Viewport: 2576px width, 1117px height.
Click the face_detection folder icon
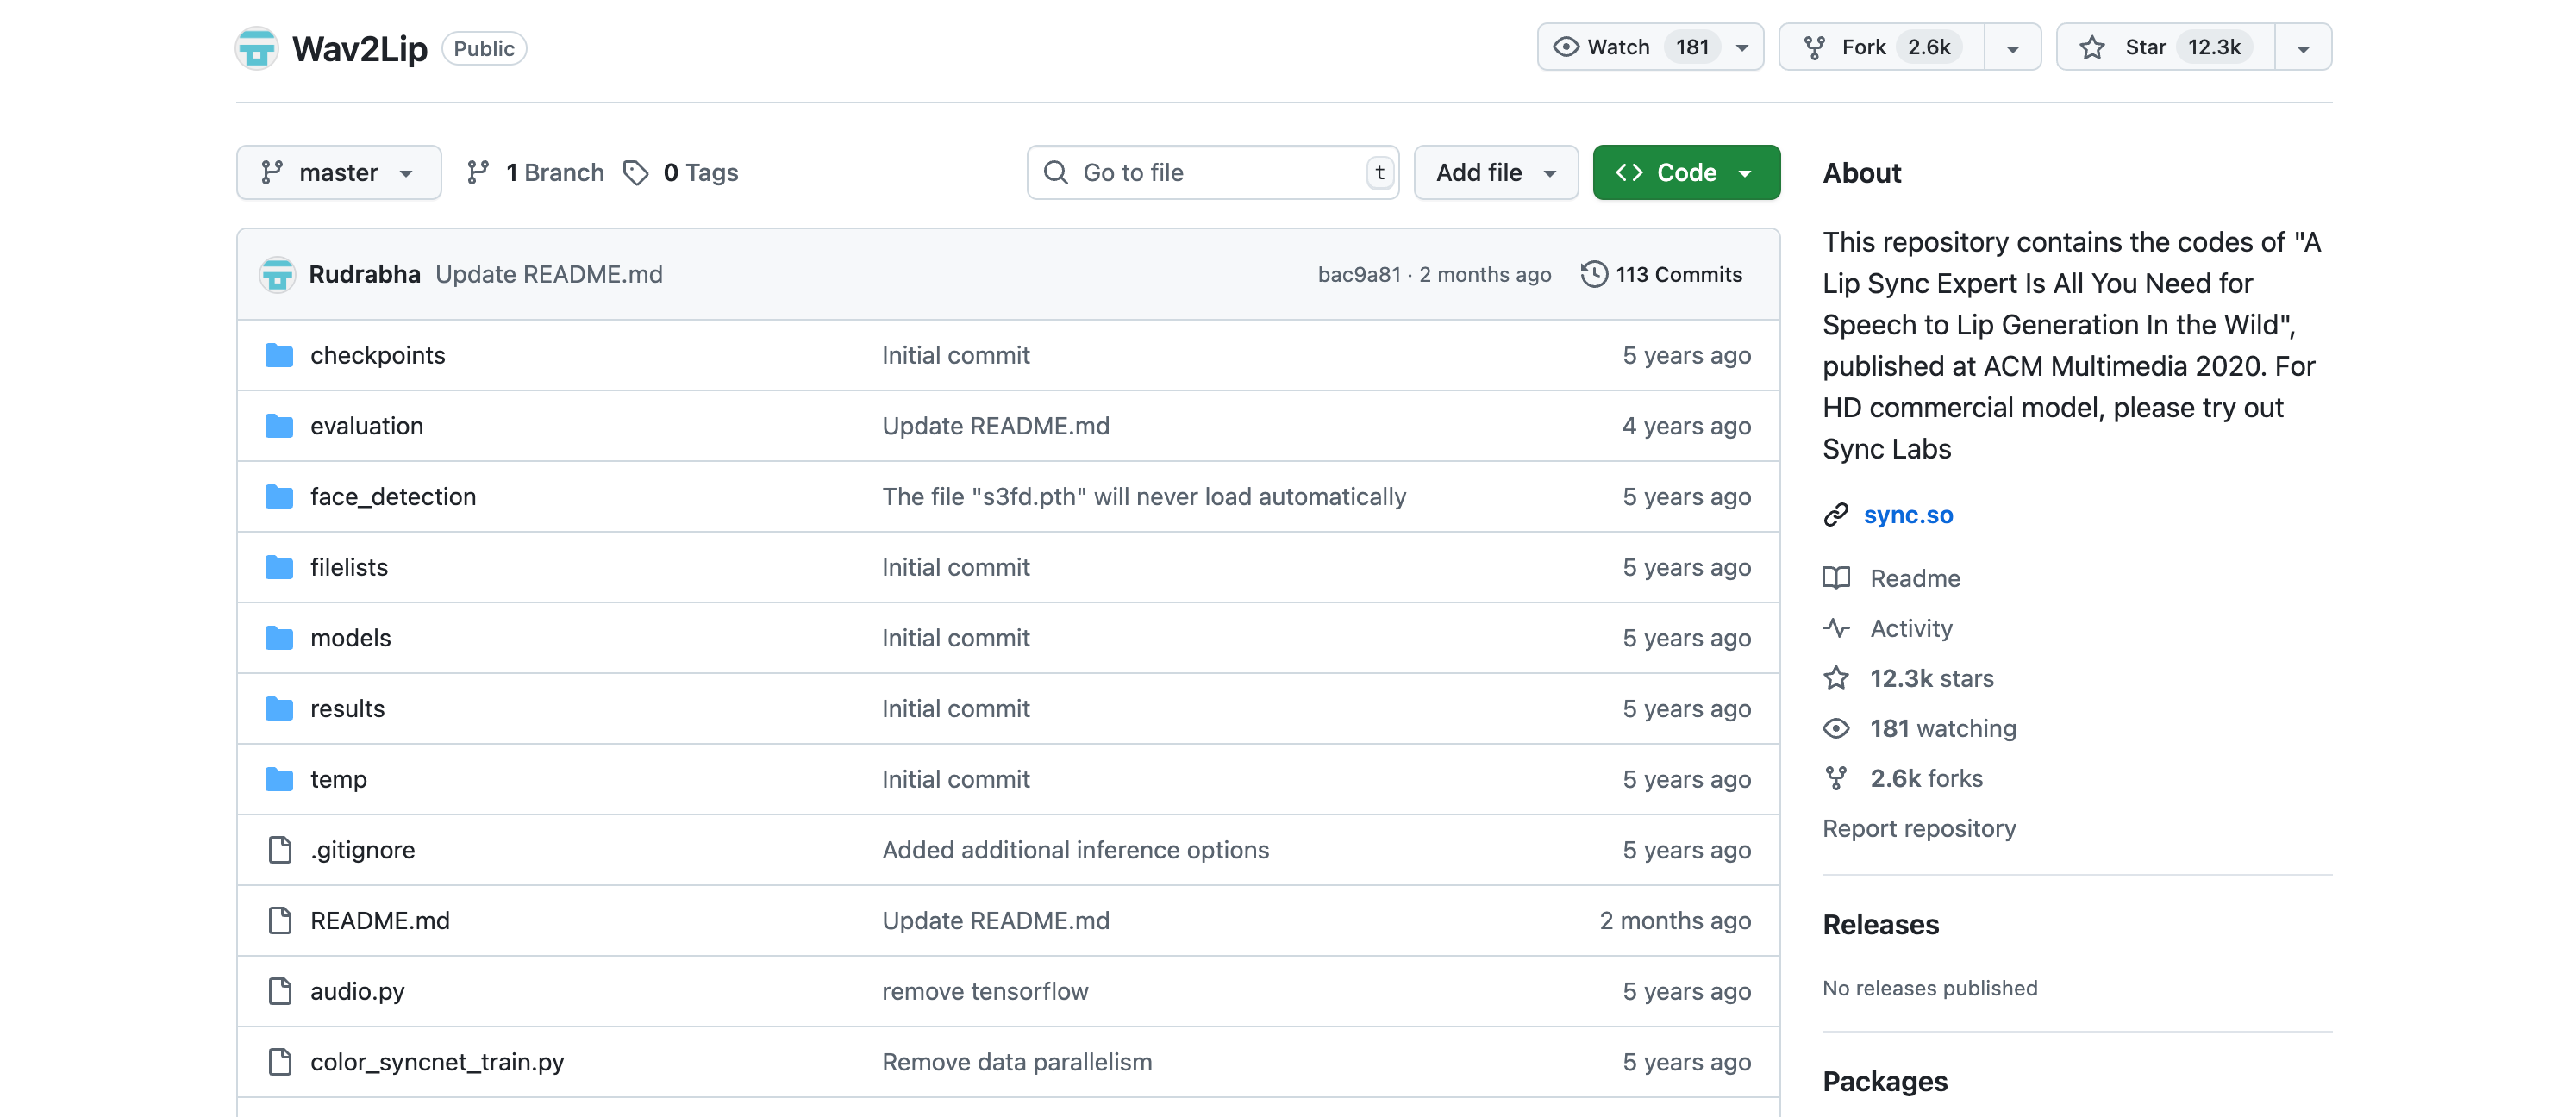click(x=279, y=496)
